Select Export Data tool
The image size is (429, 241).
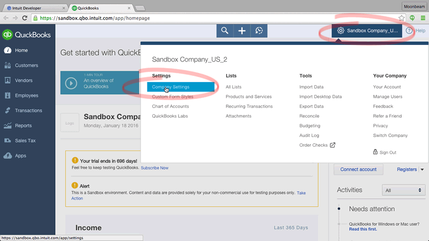(x=312, y=106)
